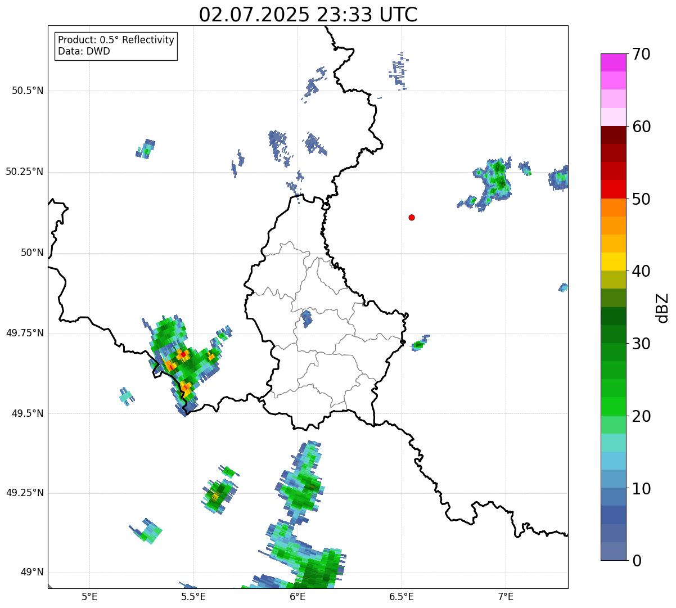The image size is (676, 608).
Task: Click the magenta swatch at top of colorbar
Action: point(613,62)
